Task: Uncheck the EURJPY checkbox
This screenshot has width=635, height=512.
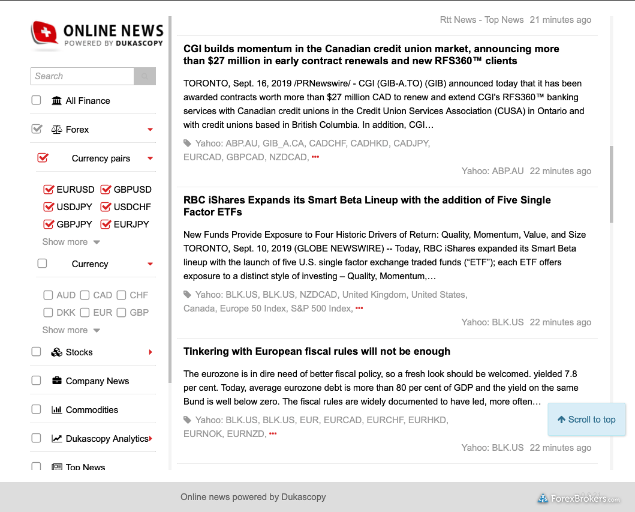Action: coord(106,224)
